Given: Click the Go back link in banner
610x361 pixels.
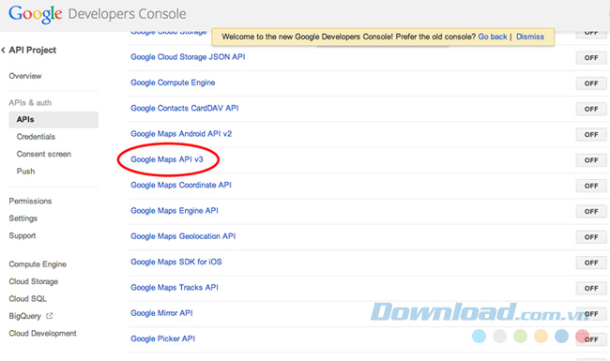Looking at the screenshot, I should [493, 37].
